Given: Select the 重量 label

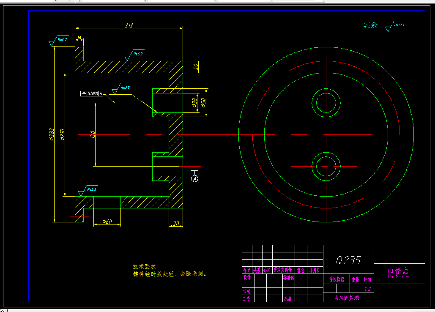Looking at the screenshot, I should pyautogui.click(x=356, y=280).
